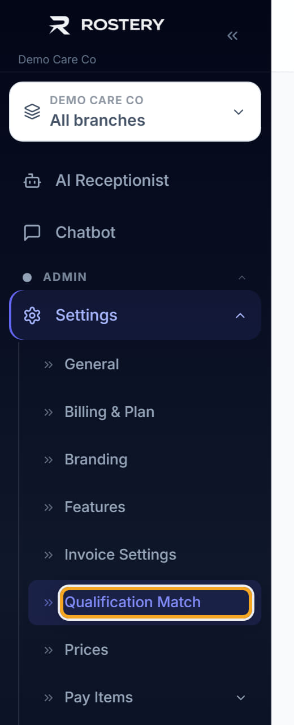Image resolution: width=294 pixels, height=725 pixels.
Task: Go to Billing & Plan settings
Action: click(x=110, y=412)
